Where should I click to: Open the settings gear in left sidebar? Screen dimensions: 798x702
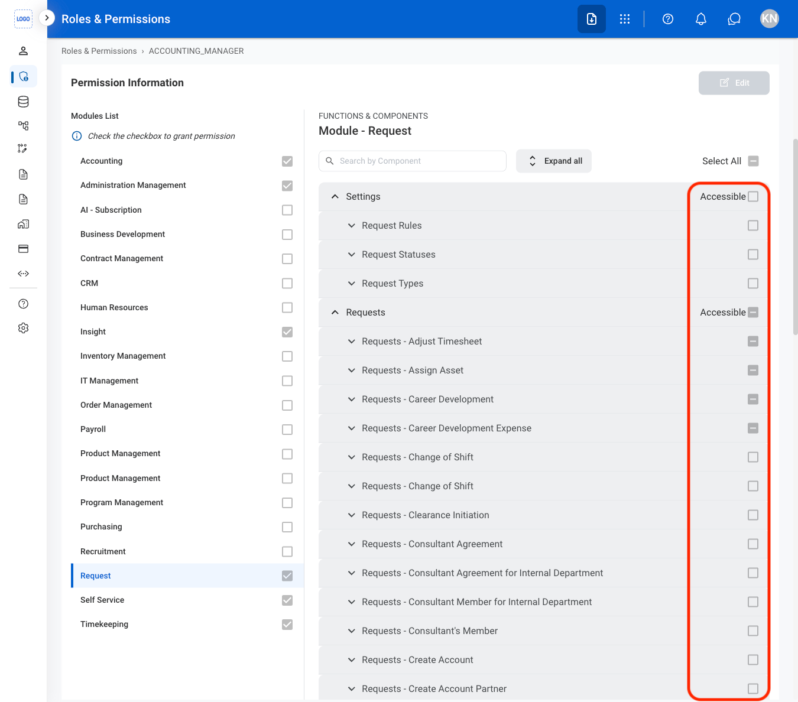24,328
